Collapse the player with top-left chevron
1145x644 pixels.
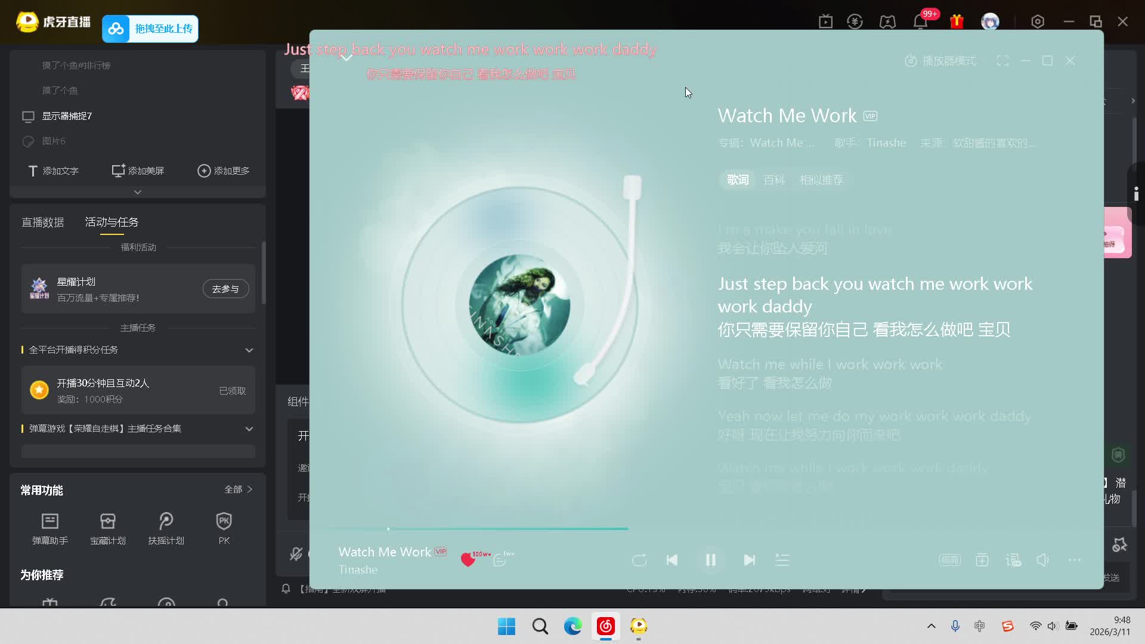346,57
